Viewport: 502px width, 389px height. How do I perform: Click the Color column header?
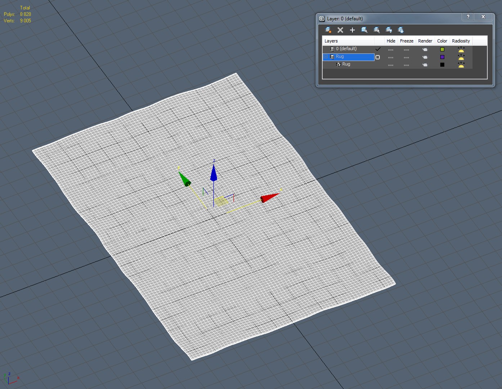[442, 41]
